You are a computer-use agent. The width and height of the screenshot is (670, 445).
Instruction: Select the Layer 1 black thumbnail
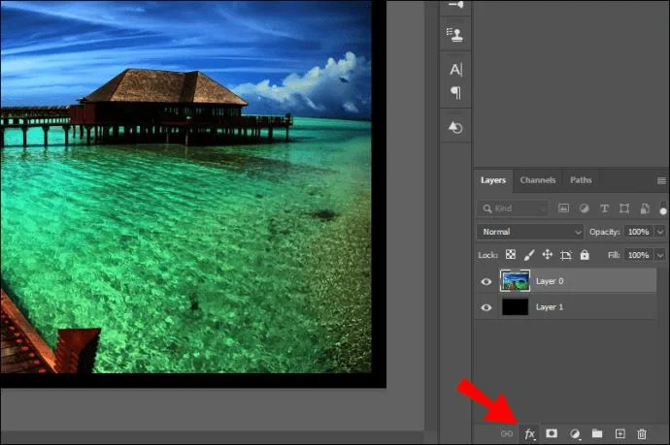click(x=514, y=307)
